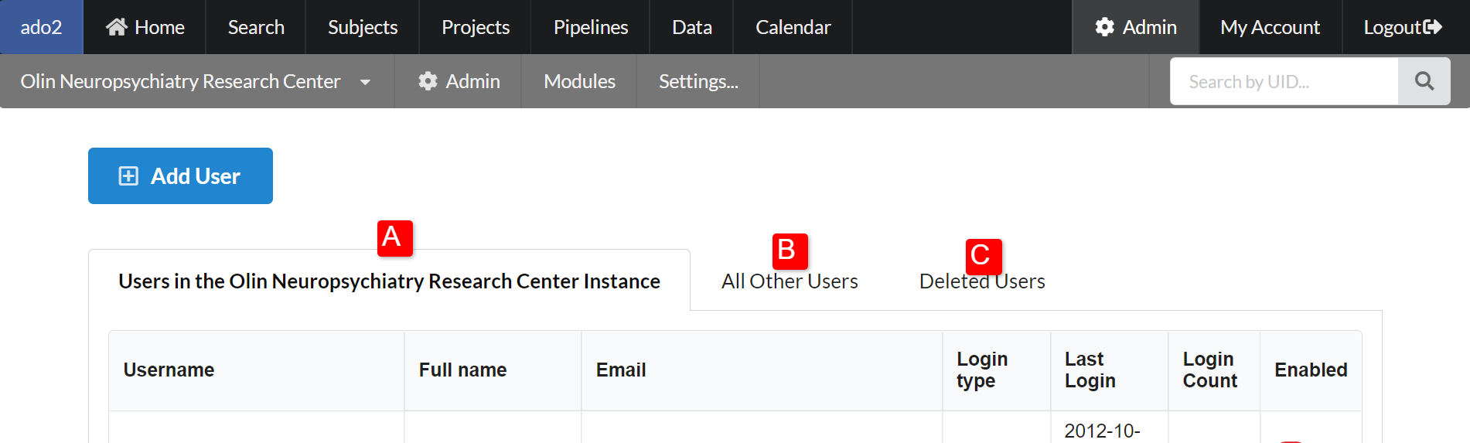
Task: Go to the Pipelines page
Action: [590, 27]
